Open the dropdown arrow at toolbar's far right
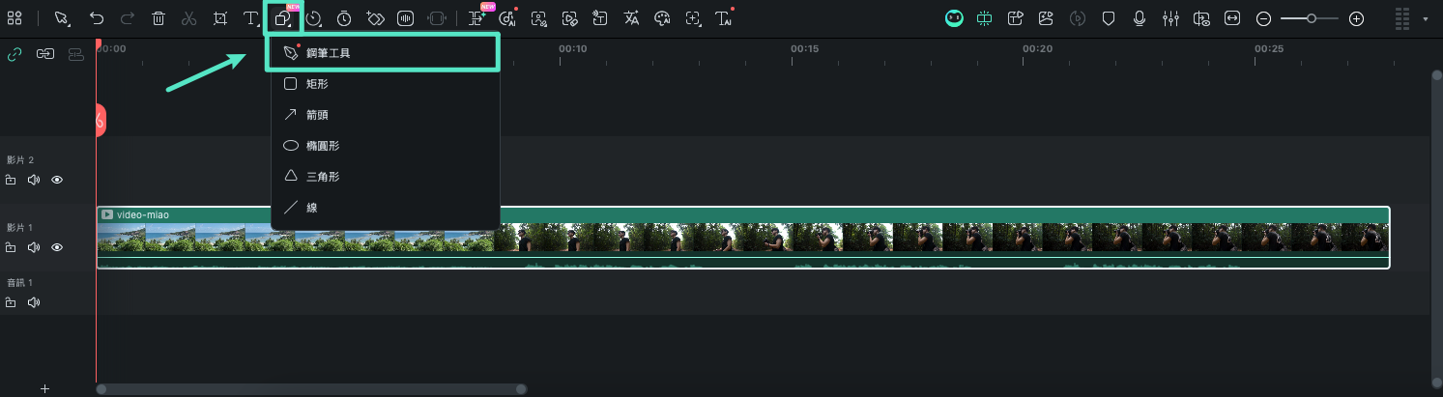 tap(1426, 18)
